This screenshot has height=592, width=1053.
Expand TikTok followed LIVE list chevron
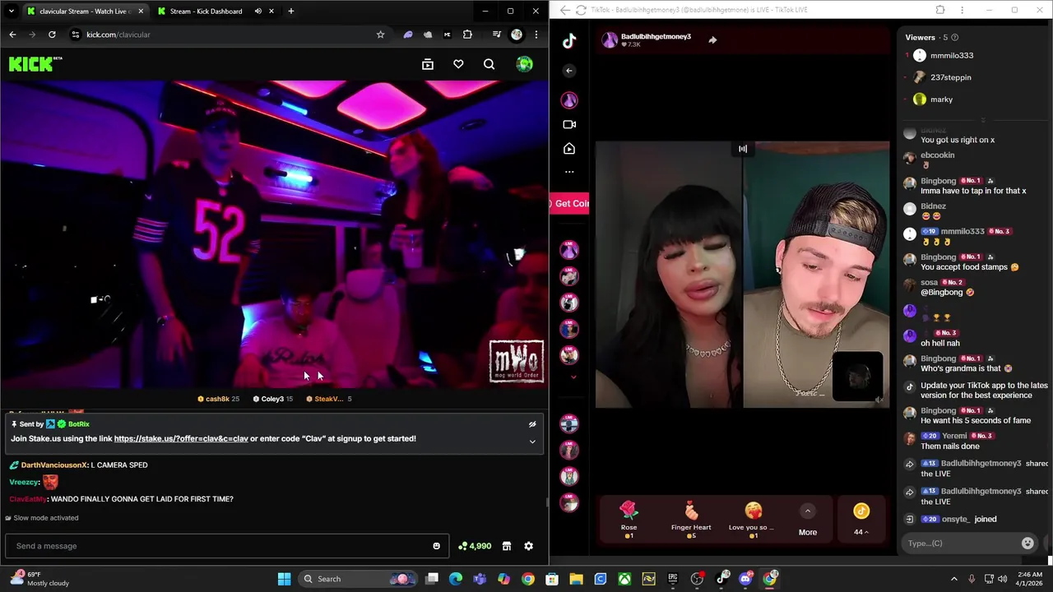(573, 377)
